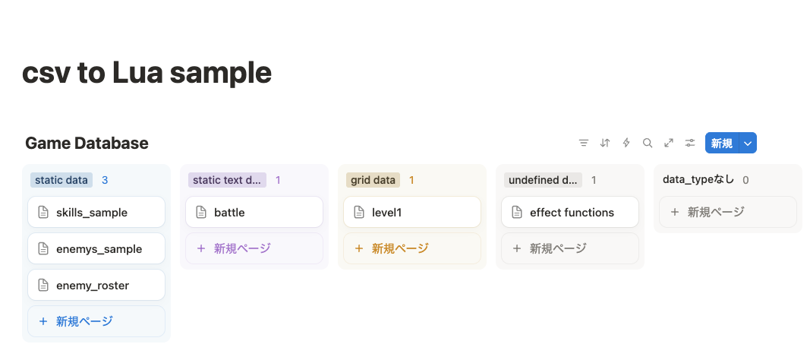Click the Game Database view title
Image resolution: width=810 pixels, height=360 pixels.
click(x=87, y=144)
